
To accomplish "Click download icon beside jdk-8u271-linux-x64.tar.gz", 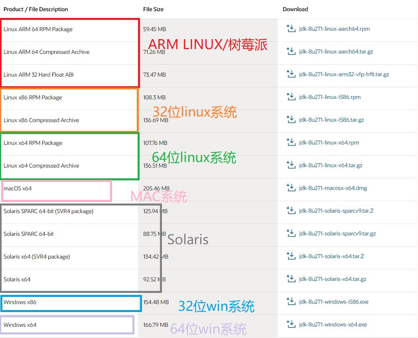I will pos(291,165).
